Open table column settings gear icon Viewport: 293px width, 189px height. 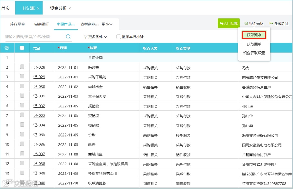coord(7,48)
